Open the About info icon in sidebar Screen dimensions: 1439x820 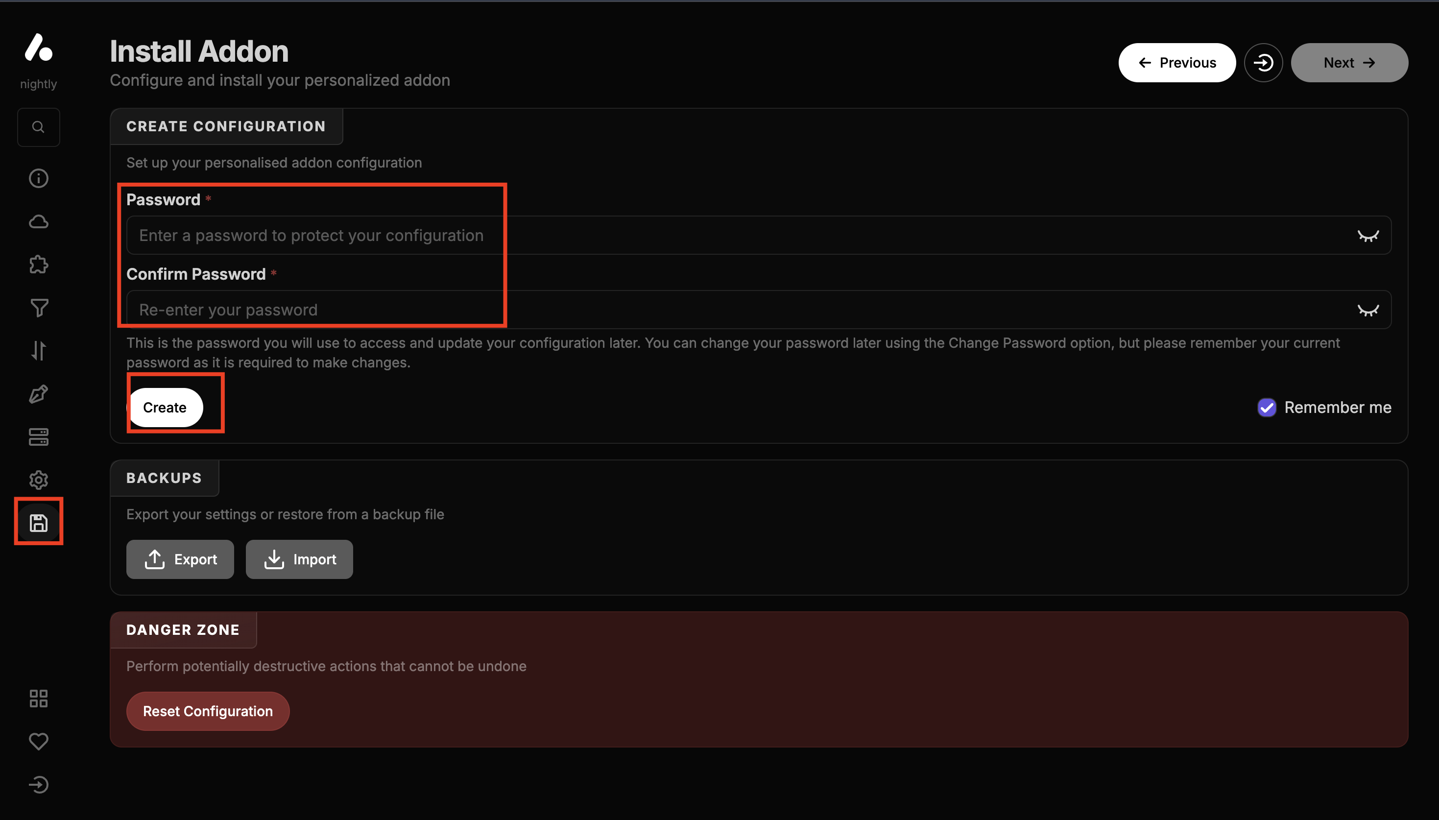click(38, 178)
